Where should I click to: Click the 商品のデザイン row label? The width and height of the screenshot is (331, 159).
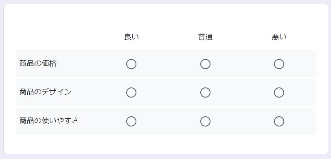coord(45,92)
